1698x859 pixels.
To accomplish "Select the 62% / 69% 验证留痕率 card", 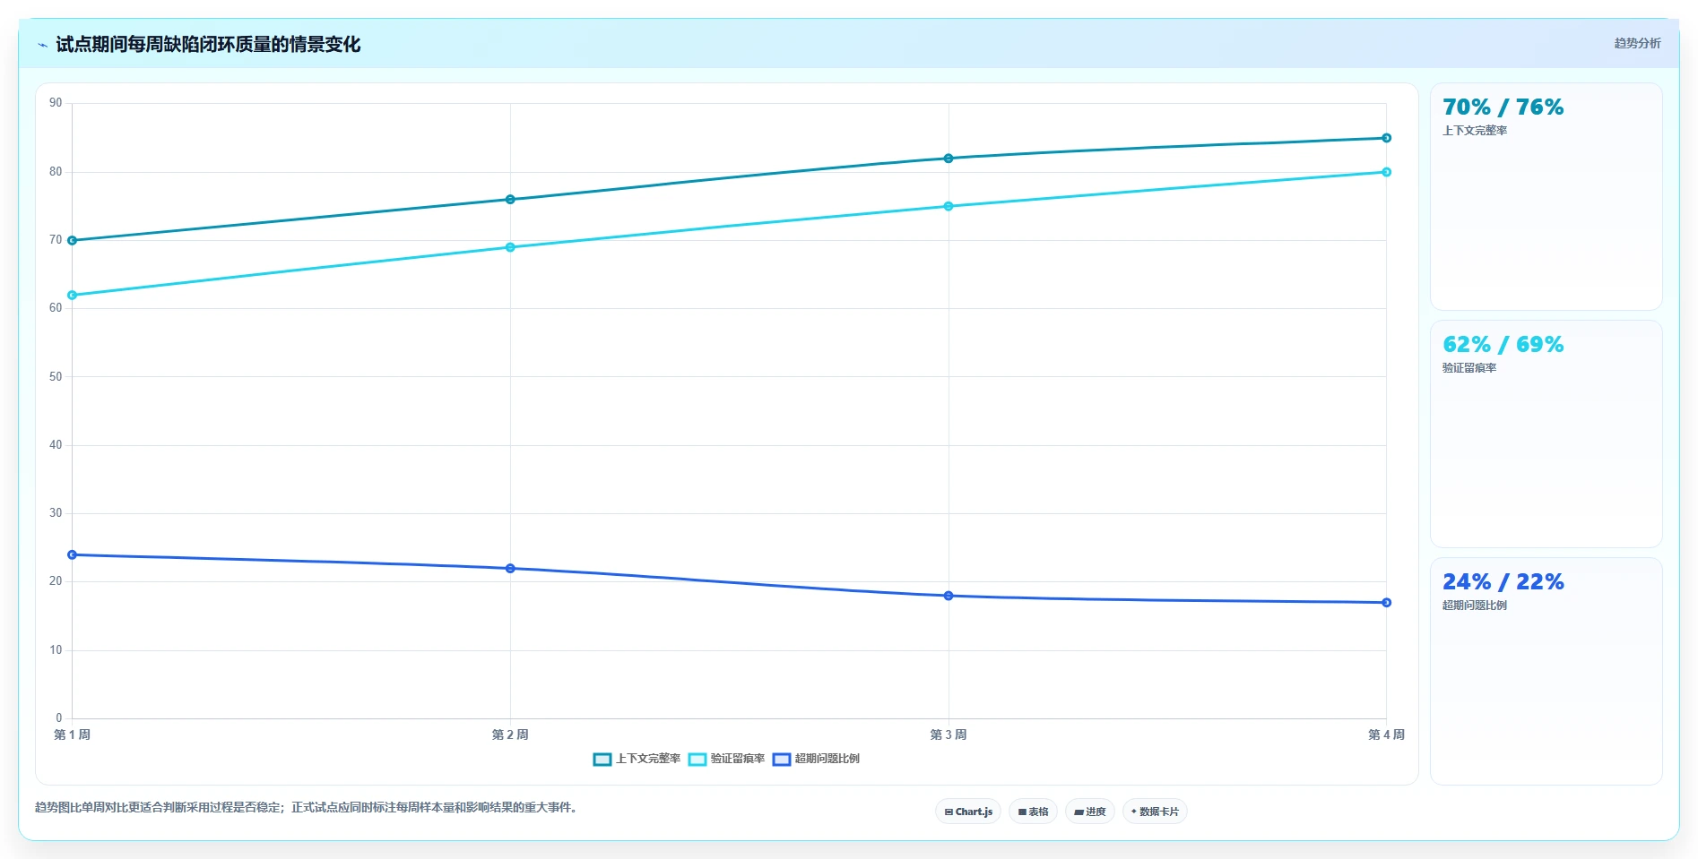I will [x=1546, y=434].
